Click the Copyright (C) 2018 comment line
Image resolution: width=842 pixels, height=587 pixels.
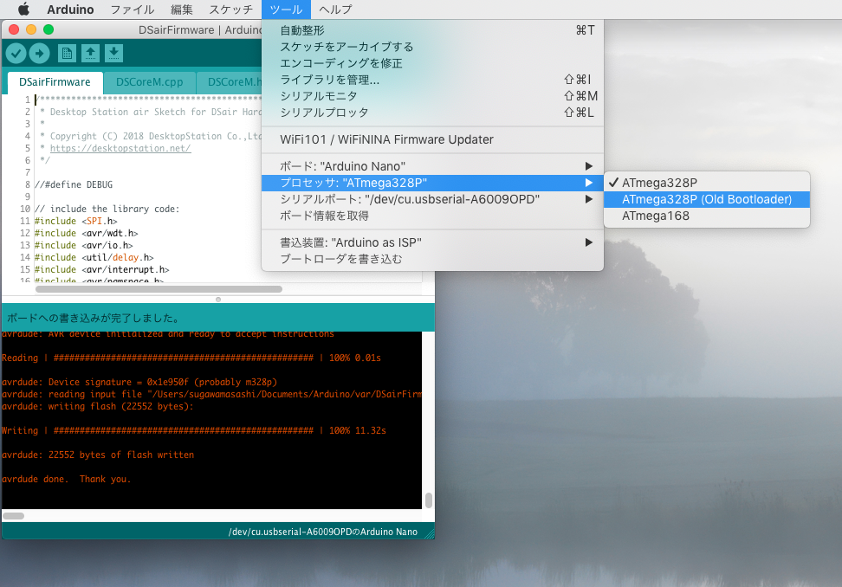[151, 136]
